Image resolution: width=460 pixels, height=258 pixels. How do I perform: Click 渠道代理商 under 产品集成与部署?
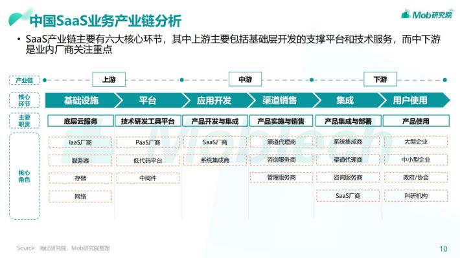coord(348,160)
